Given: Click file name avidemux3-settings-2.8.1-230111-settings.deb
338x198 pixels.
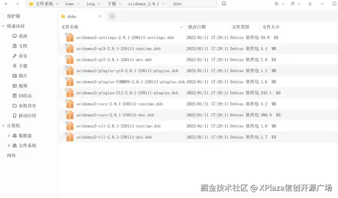Looking at the screenshot, I should tap(125, 38).
